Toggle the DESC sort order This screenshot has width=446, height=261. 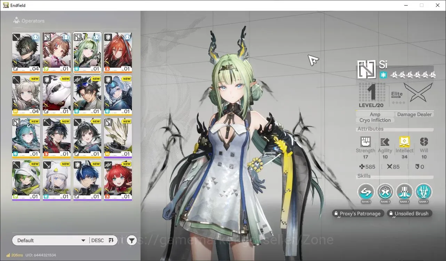[102, 240]
